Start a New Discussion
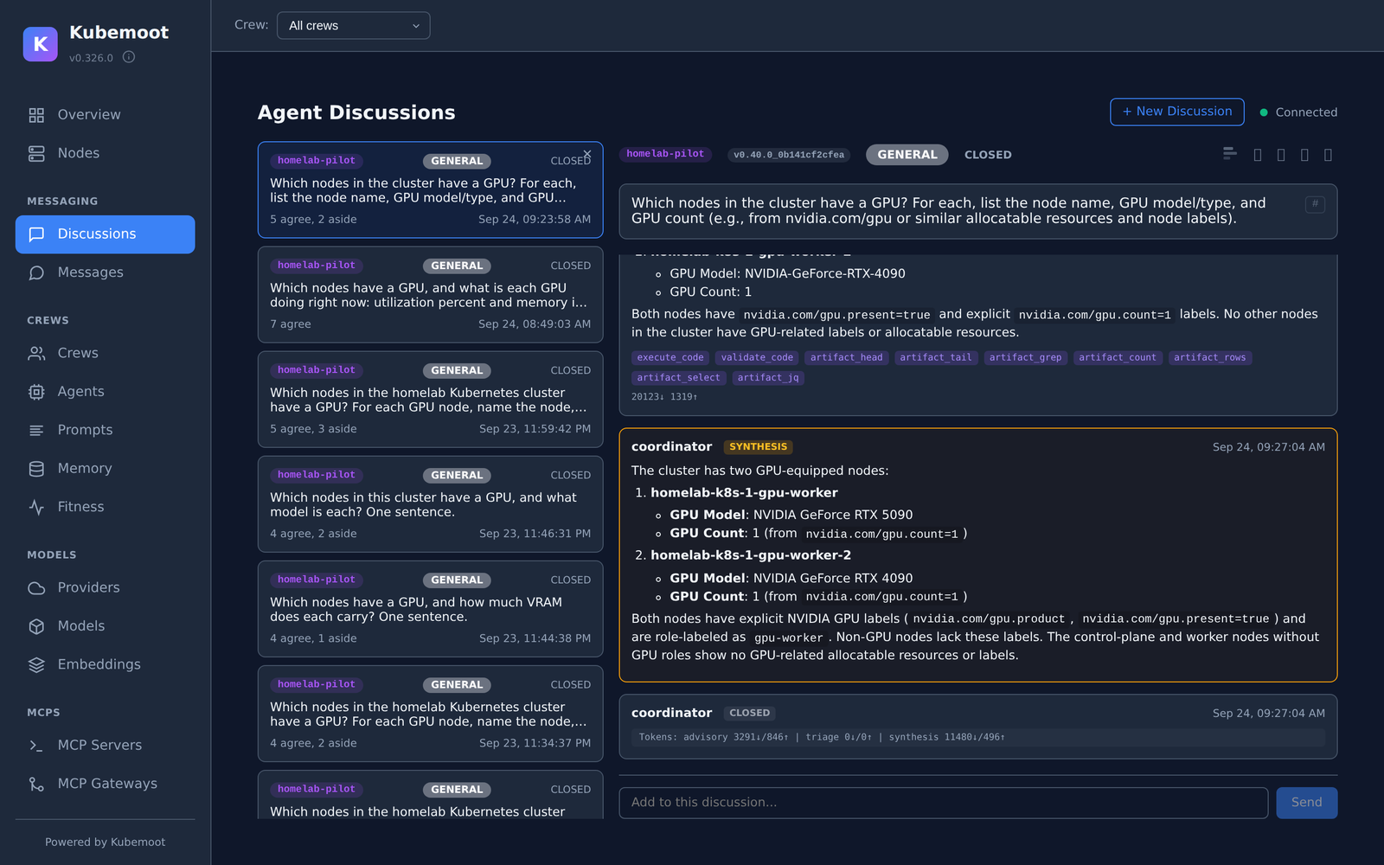This screenshot has height=865, width=1384. pos(1176,112)
